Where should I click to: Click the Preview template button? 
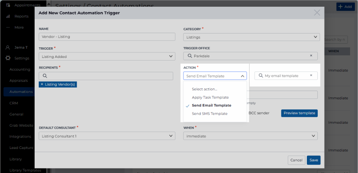tap(299, 113)
